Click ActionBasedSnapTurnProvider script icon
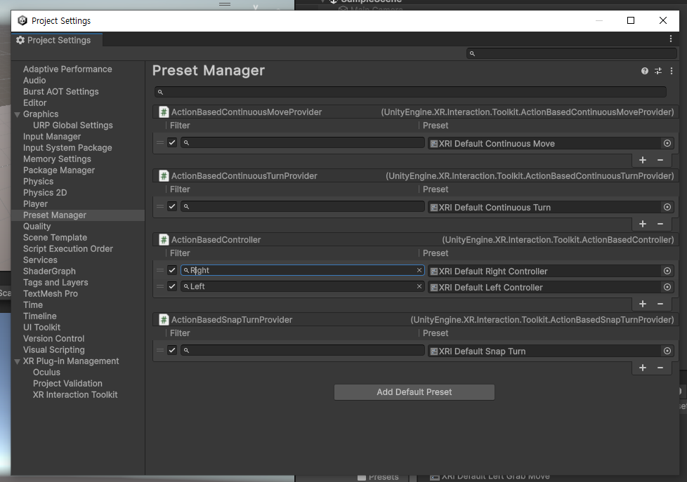This screenshot has width=687, height=482. [164, 320]
